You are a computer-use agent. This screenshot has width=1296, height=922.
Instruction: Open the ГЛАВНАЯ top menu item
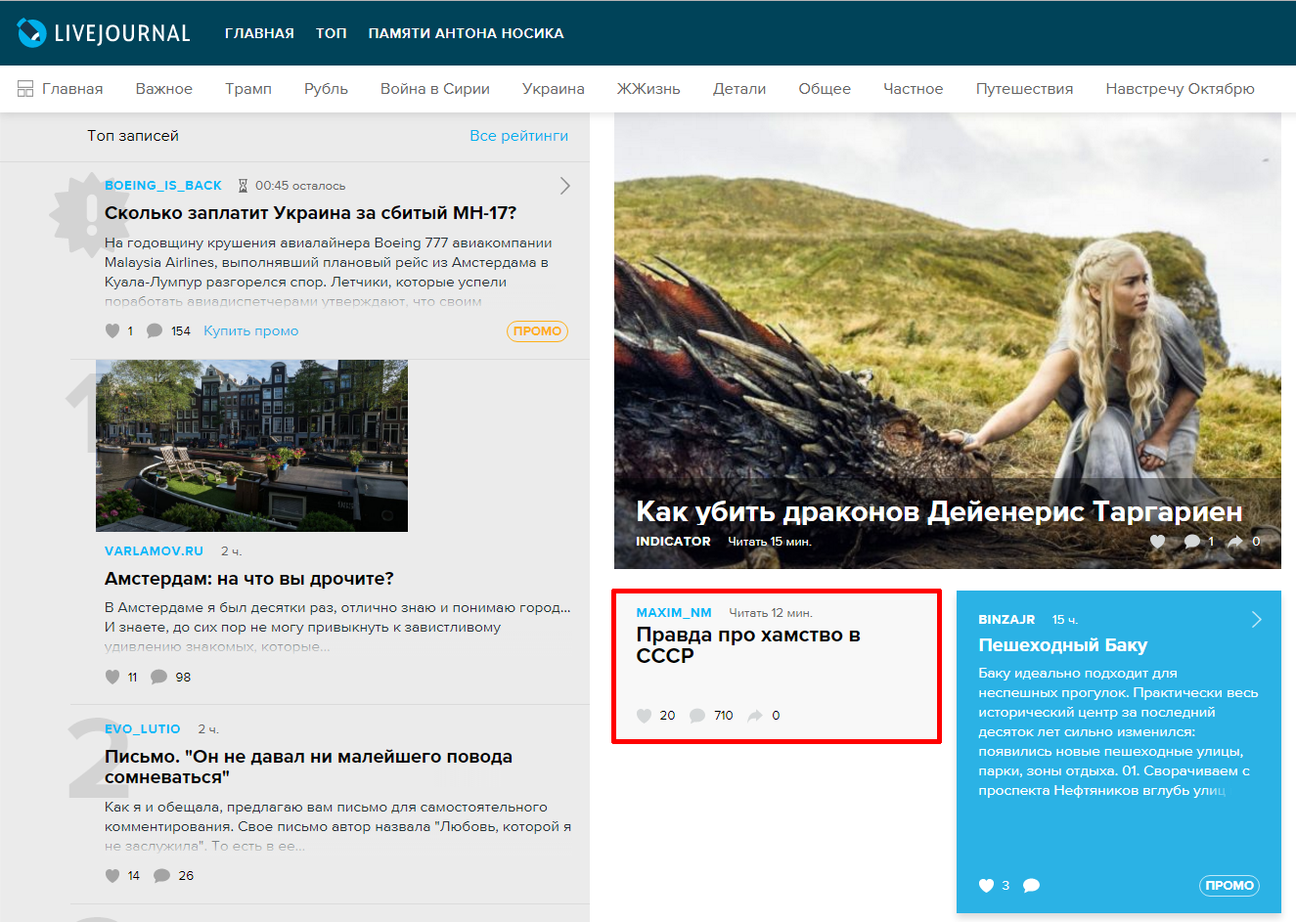coord(259,33)
